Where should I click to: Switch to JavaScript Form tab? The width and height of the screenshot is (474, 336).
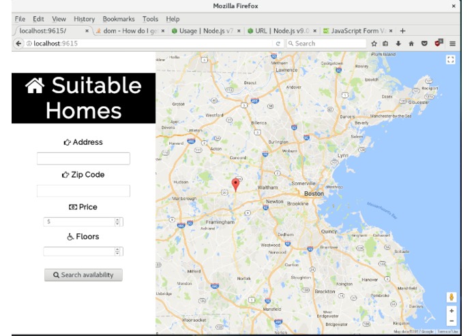click(357, 31)
